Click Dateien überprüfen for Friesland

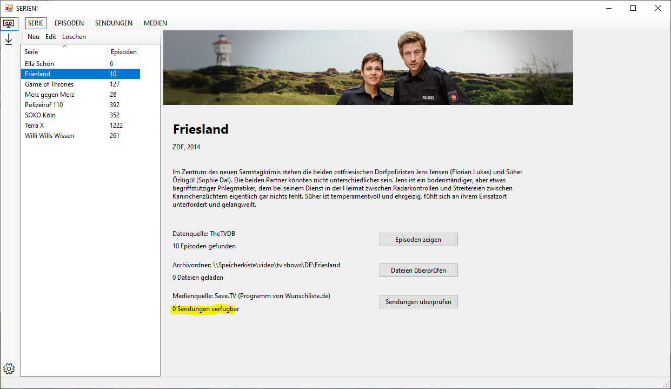coord(418,270)
